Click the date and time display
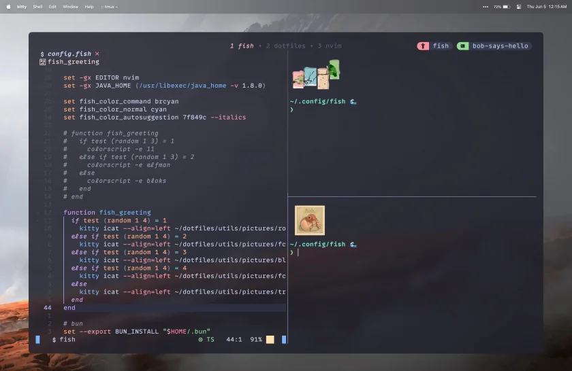Viewport: 572px width, 371px height. click(x=546, y=7)
